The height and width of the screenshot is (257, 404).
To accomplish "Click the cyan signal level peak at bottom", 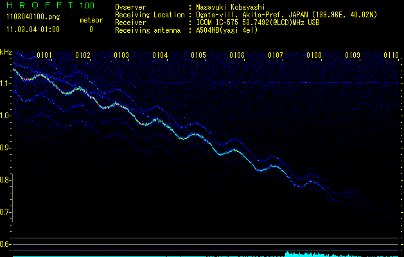I will coord(306,254).
